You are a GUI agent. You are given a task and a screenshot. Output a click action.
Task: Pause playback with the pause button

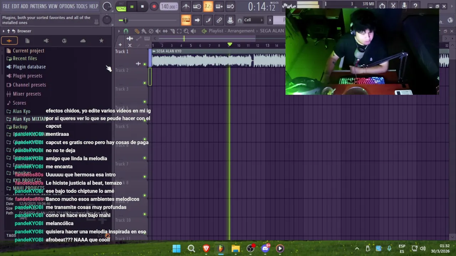131,6
